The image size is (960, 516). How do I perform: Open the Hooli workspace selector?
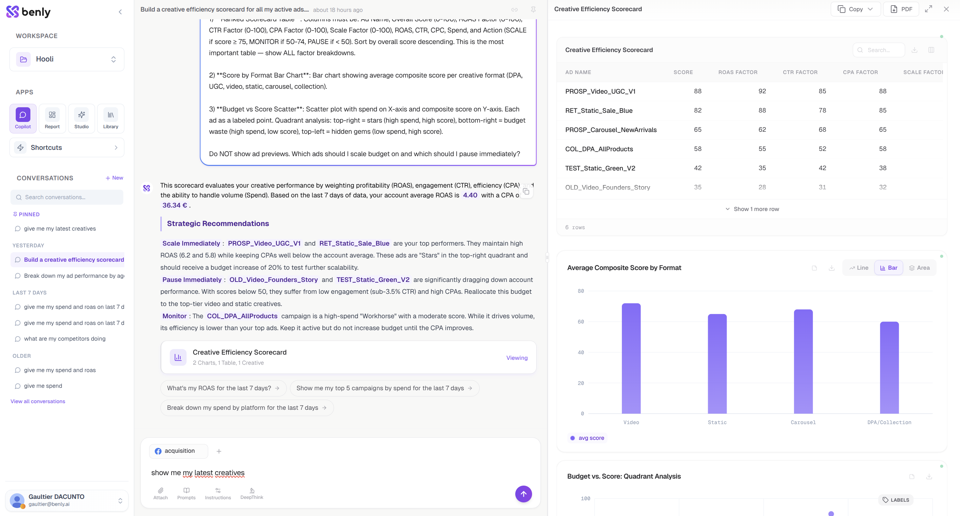coord(67,59)
